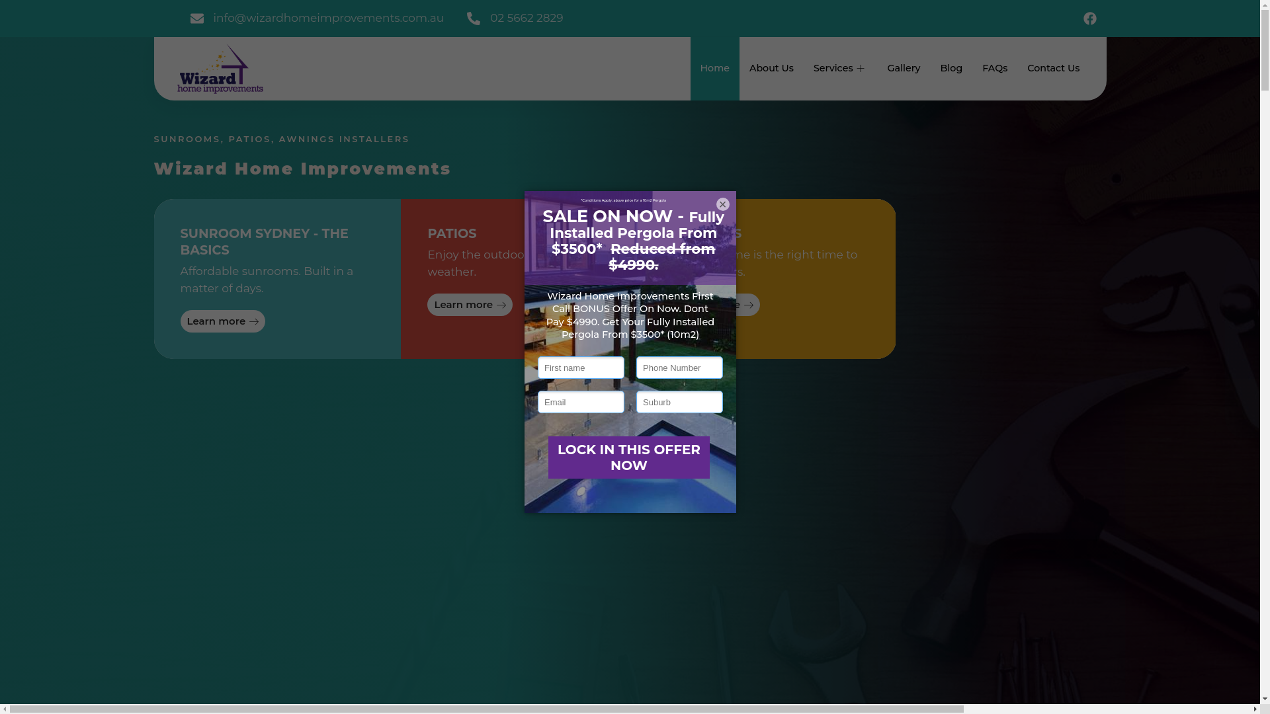Call the 02 5662 2829 number link
Image resolution: width=1270 pixels, height=714 pixels.
point(527,18)
